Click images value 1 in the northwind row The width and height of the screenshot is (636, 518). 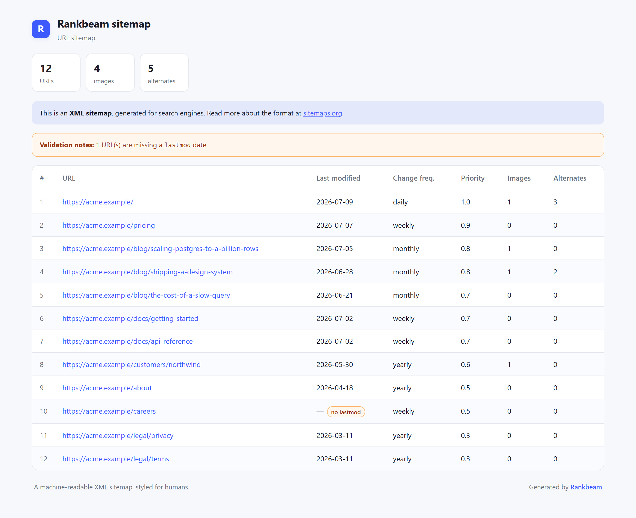509,364
